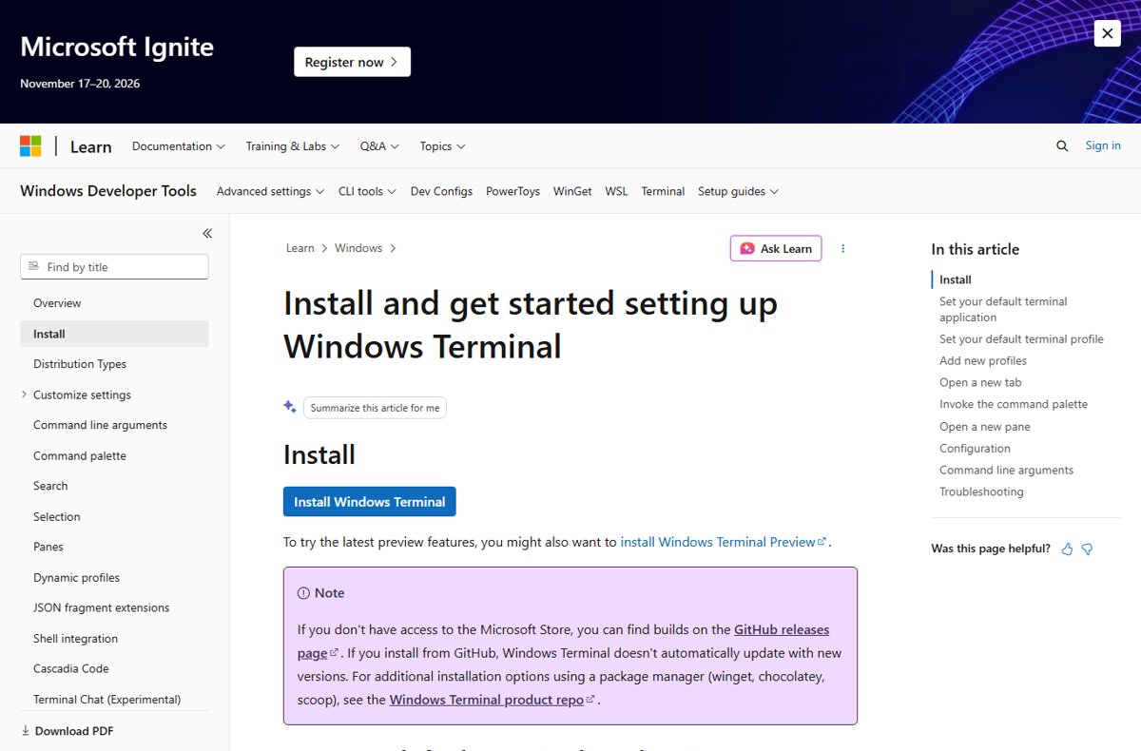Open Windows Developer Tools heading link
The width and height of the screenshot is (1141, 751).
point(108,191)
